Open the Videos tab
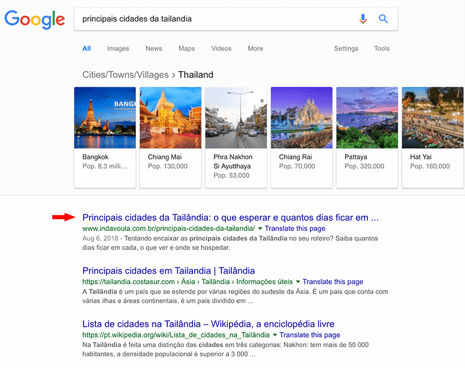This screenshot has height=368, width=465. [221, 48]
